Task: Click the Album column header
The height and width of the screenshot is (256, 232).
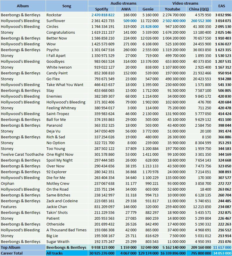Action: tap(23, 6)
